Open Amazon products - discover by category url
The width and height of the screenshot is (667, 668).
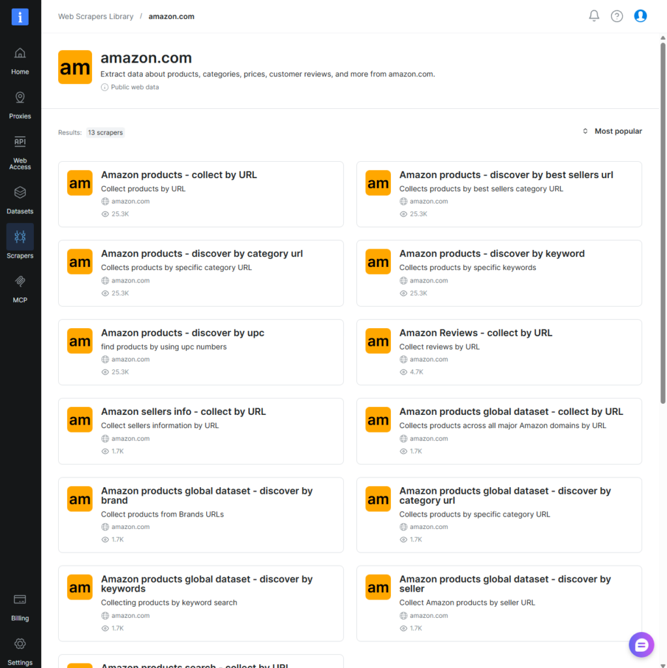(202, 254)
